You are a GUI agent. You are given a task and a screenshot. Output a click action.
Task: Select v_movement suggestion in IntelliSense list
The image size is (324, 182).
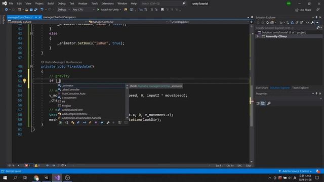pyautogui.click(x=69, y=98)
